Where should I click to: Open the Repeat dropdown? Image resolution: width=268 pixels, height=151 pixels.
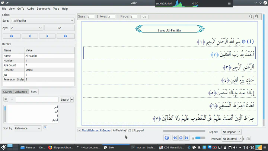[232, 132]
